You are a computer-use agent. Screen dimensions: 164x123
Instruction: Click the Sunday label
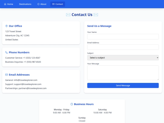coord(82,118)
